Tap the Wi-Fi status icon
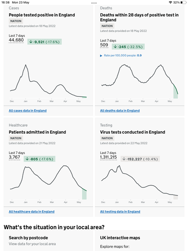 tap(170, 3)
